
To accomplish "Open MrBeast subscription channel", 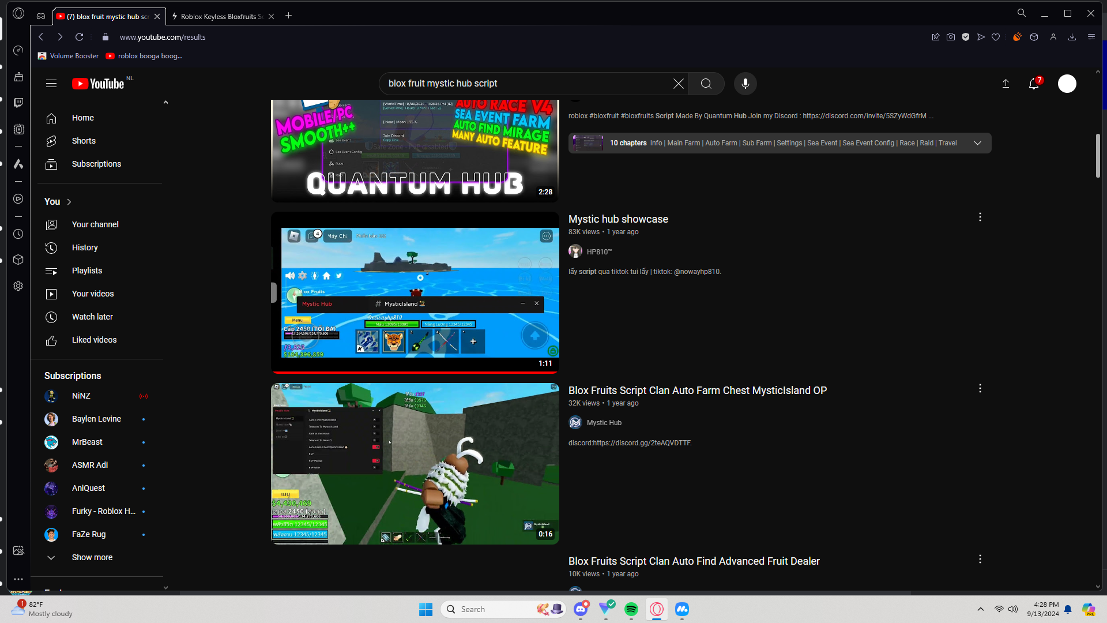I will (87, 442).
